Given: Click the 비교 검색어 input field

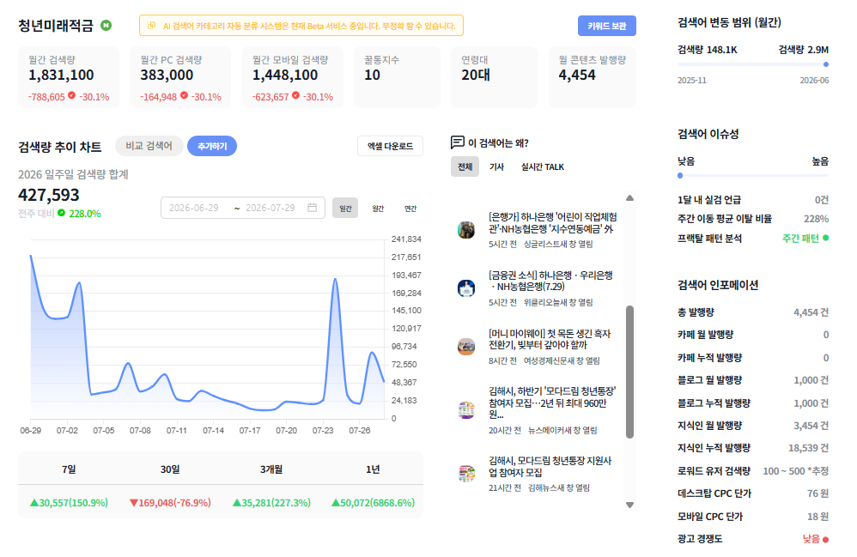Looking at the screenshot, I should [149, 146].
